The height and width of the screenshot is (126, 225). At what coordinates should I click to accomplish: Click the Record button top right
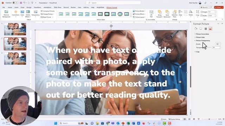click(204, 7)
